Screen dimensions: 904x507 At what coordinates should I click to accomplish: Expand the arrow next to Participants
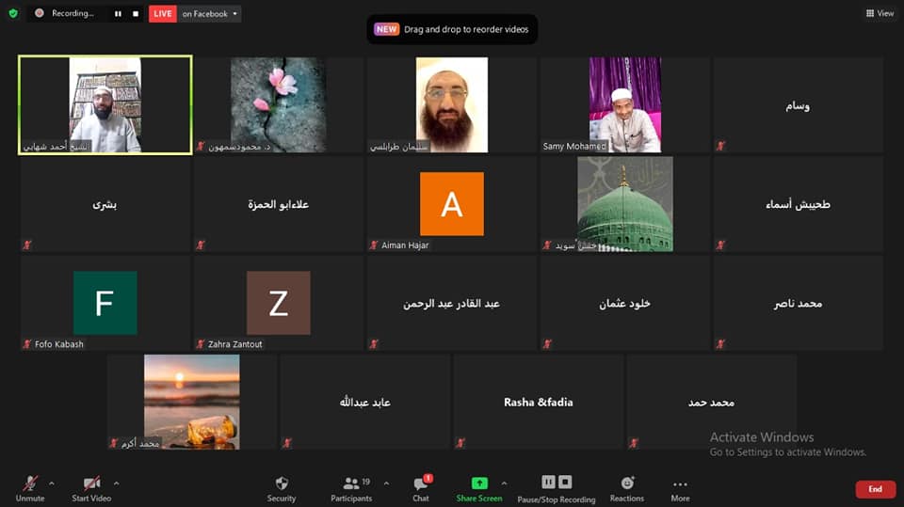click(x=386, y=483)
